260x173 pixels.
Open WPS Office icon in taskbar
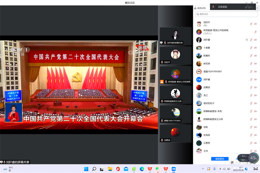point(150,169)
